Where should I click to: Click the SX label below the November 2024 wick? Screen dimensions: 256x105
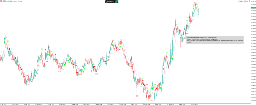coord(137,96)
